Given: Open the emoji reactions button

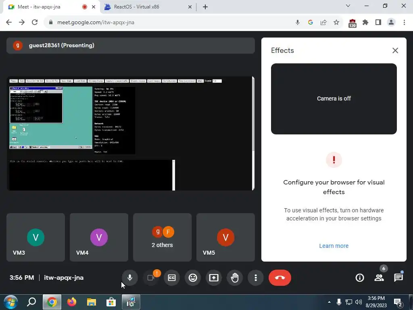Looking at the screenshot, I should (193, 278).
